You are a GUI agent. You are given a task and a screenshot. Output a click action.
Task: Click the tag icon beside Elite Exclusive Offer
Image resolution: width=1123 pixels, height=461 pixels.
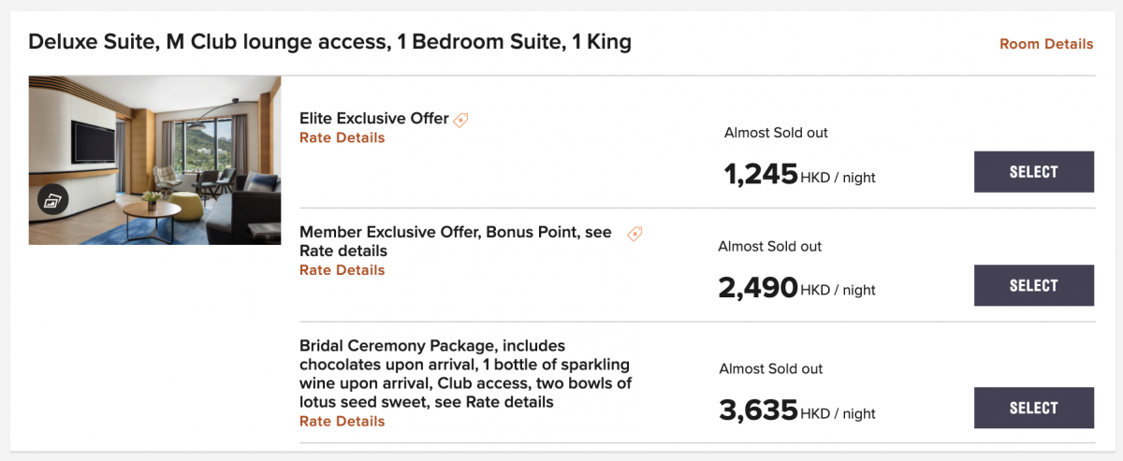[x=460, y=120]
